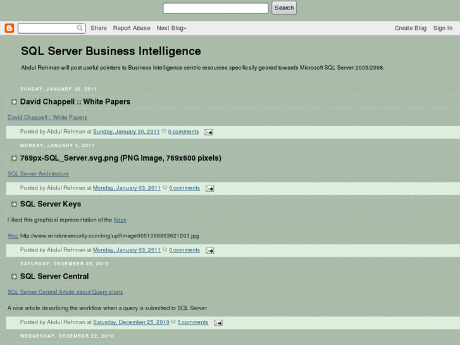Open the Keys hyperlink in post text
The height and width of the screenshot is (345, 460).
click(x=120, y=220)
